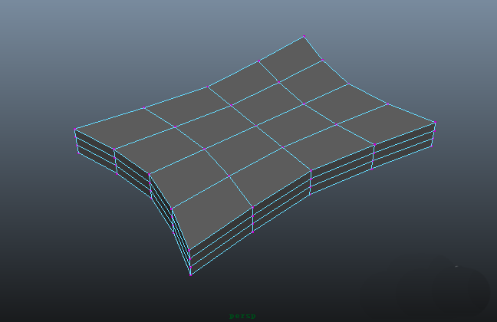497x322 pixels.
Task: Select the rightmost top corner vertex of the mesh
Action: click(435, 123)
